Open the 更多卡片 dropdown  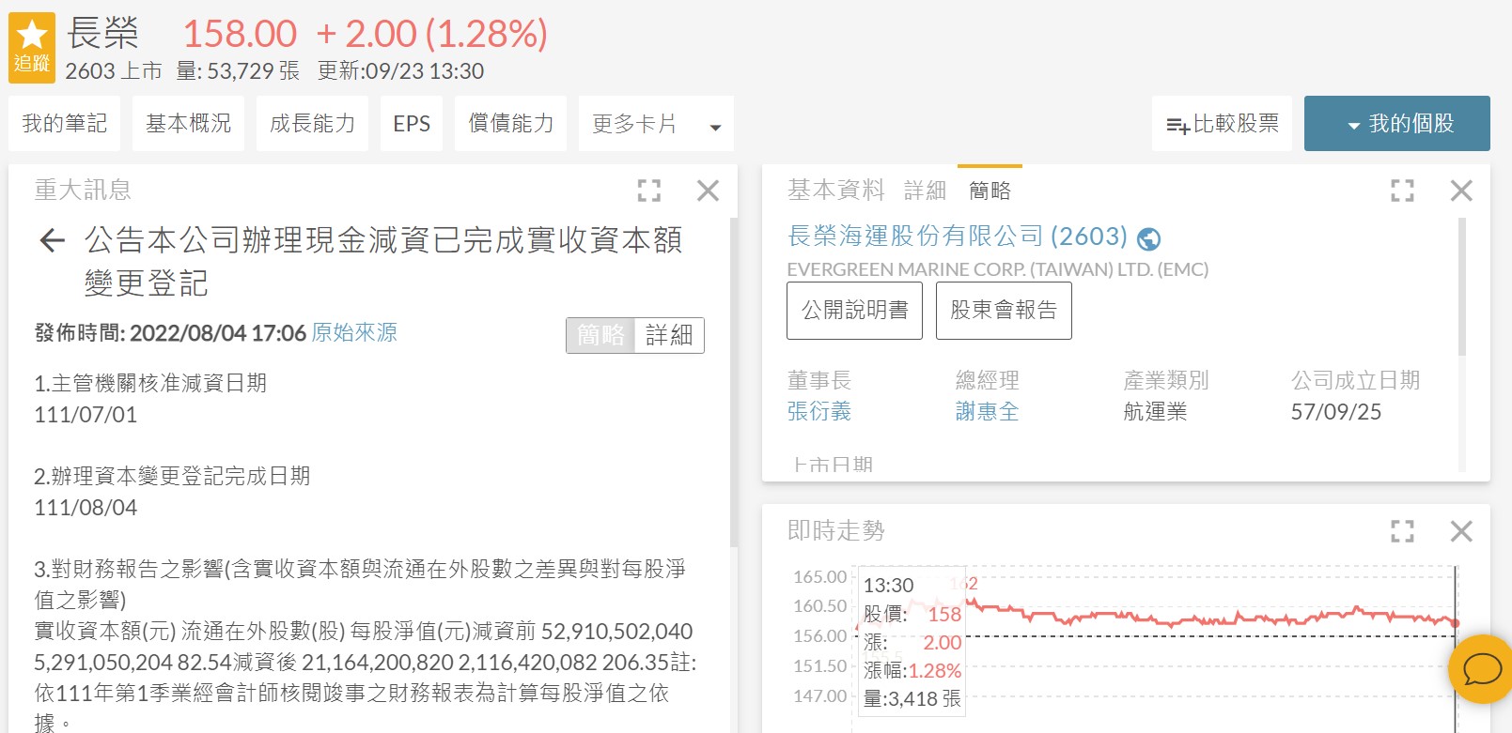coord(655,124)
